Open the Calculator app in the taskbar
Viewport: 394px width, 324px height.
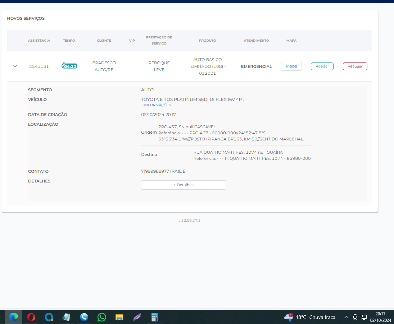[x=155, y=317]
